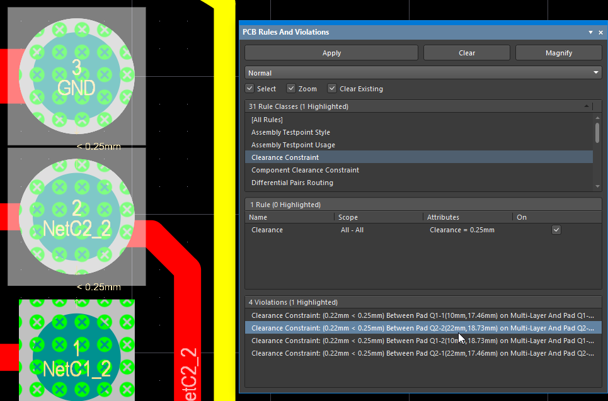Click the Apply button
The width and height of the screenshot is (608, 401).
[x=331, y=53]
